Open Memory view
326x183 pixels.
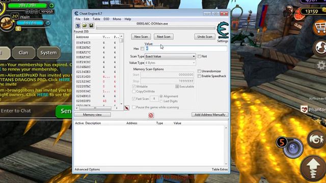tap(92, 114)
